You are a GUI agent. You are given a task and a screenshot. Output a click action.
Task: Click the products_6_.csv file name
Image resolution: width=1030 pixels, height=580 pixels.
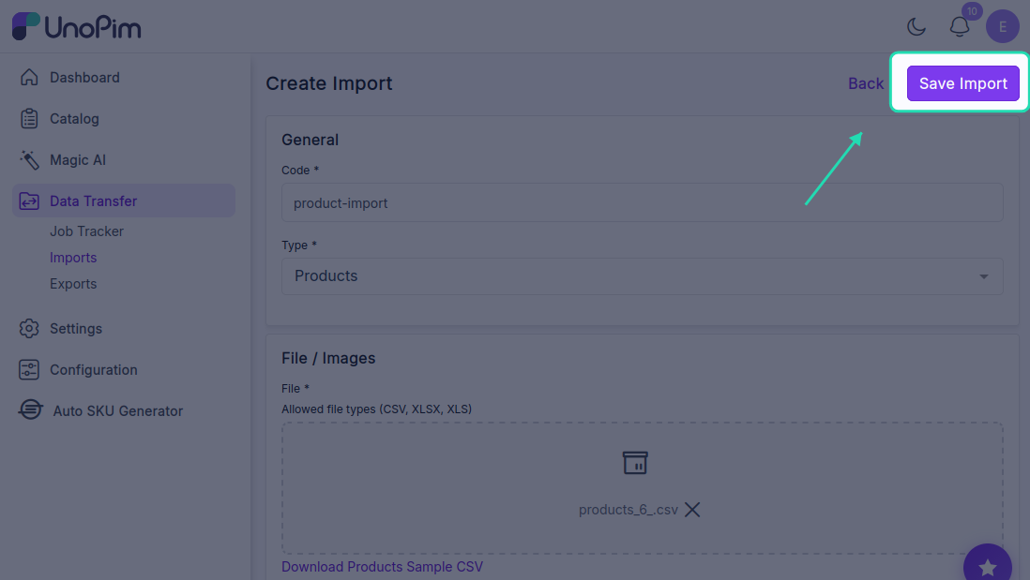(628, 510)
